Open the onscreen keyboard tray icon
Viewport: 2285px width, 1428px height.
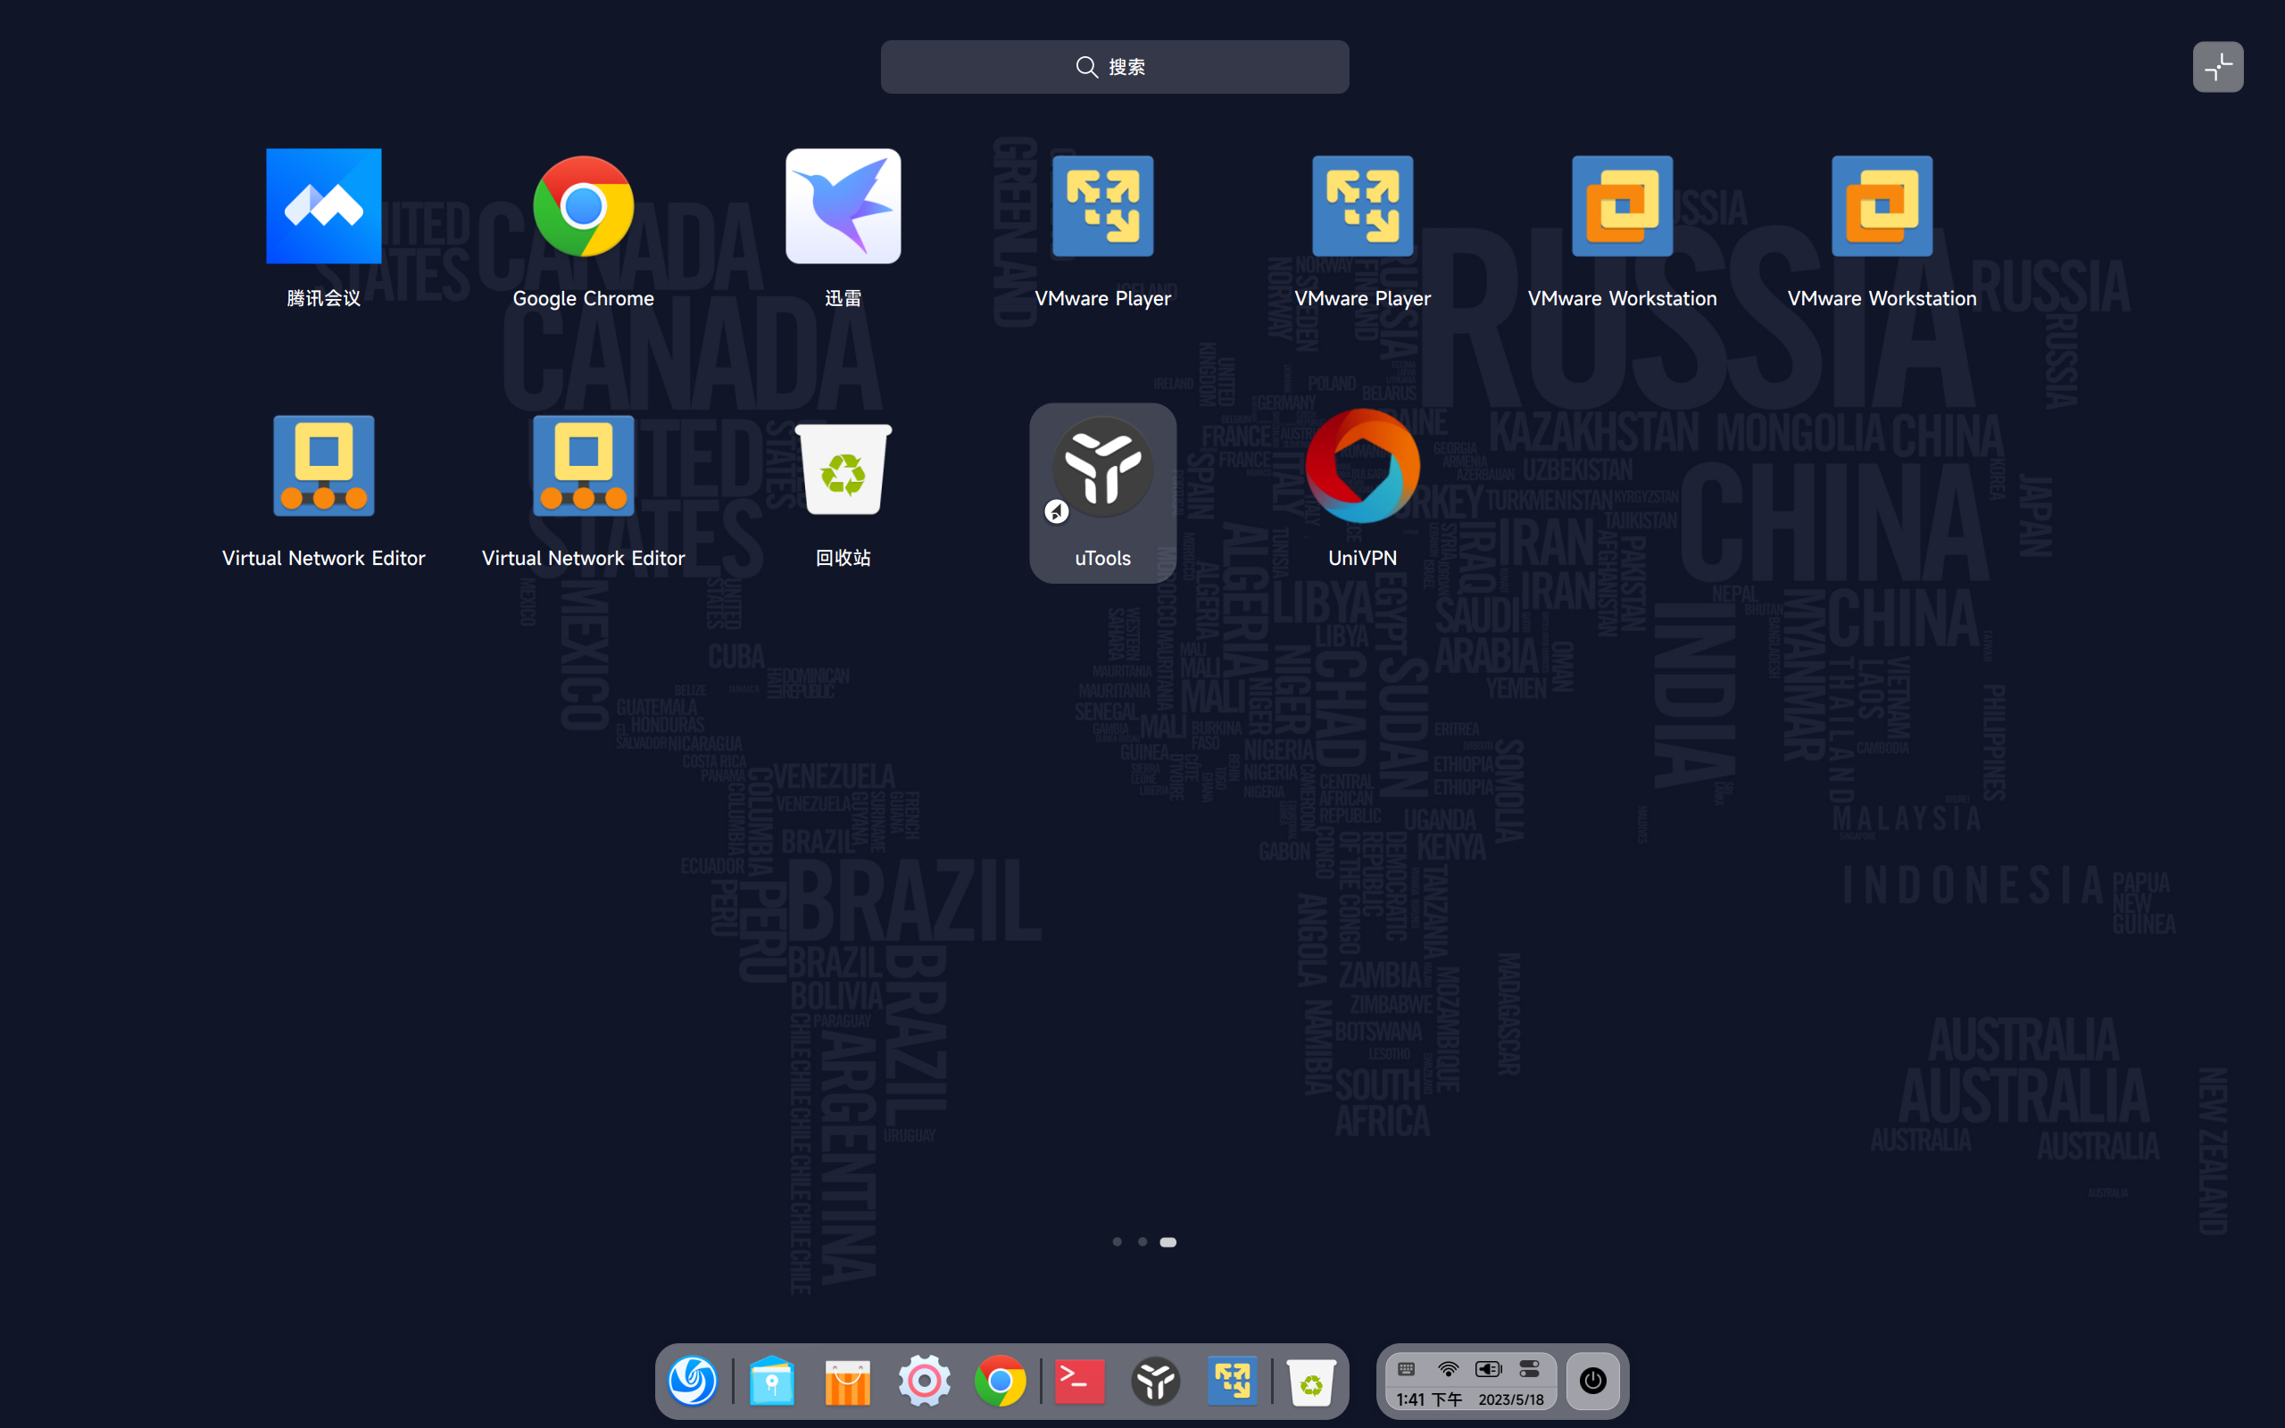click(1406, 1368)
